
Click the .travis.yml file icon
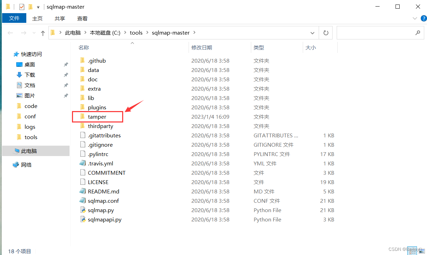click(82, 163)
